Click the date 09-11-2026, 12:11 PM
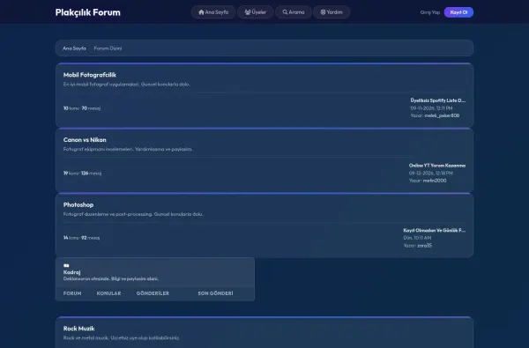The height and width of the screenshot is (348, 529). (431, 108)
